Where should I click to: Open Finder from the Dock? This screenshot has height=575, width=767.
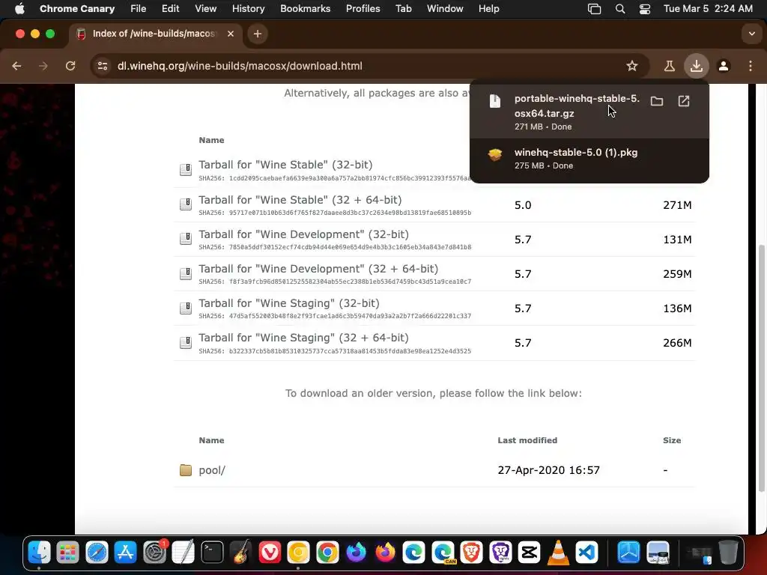pyautogui.click(x=39, y=553)
